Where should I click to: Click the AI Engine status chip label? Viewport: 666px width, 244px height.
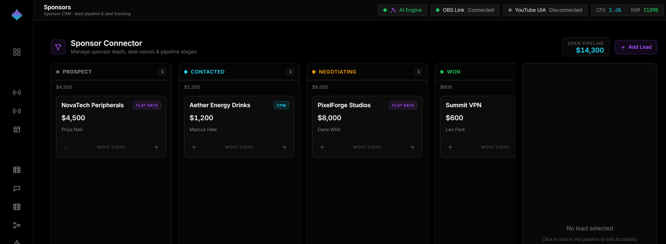tap(410, 10)
